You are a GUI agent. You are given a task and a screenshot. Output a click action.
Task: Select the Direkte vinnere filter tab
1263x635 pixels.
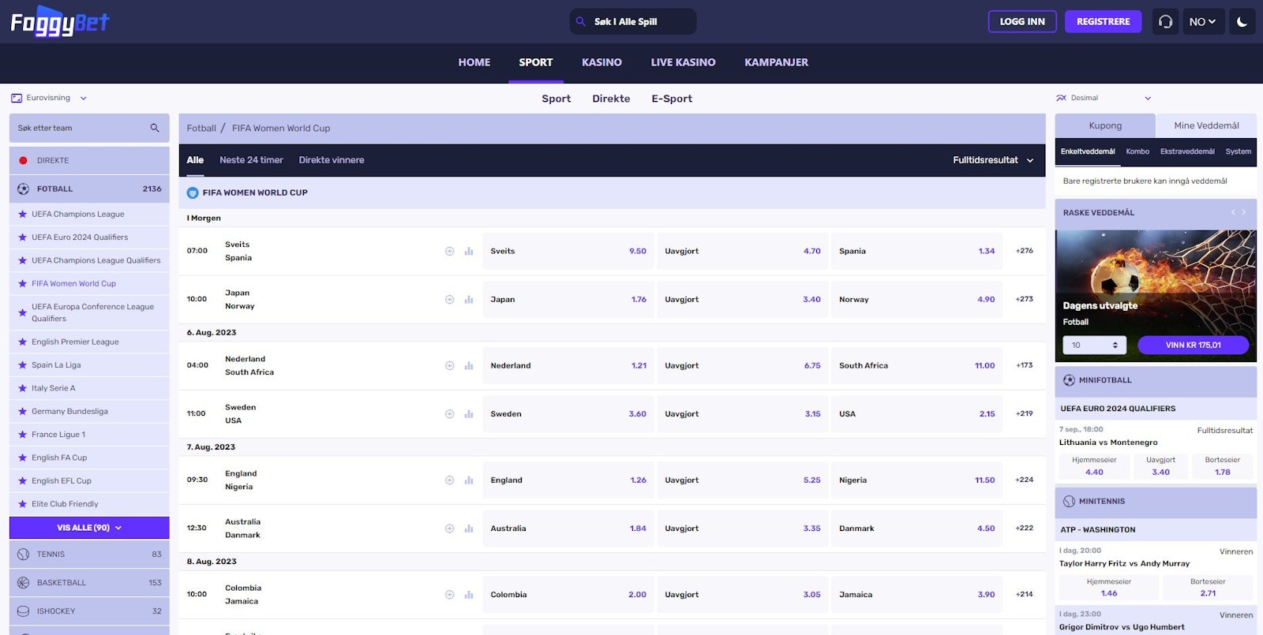(332, 159)
